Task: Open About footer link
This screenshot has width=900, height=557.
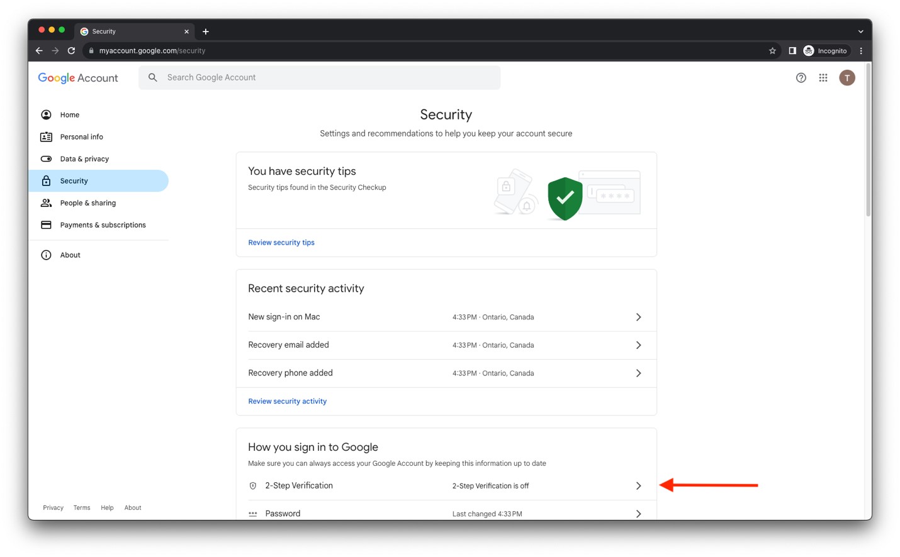Action: (x=133, y=508)
